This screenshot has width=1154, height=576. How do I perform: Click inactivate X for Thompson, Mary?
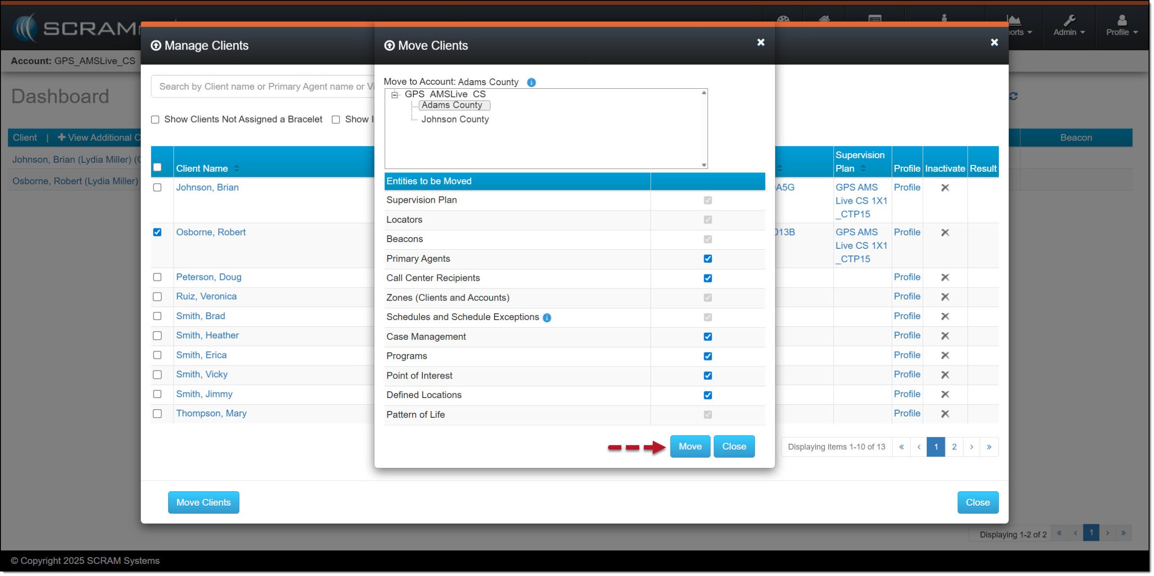[x=945, y=414]
